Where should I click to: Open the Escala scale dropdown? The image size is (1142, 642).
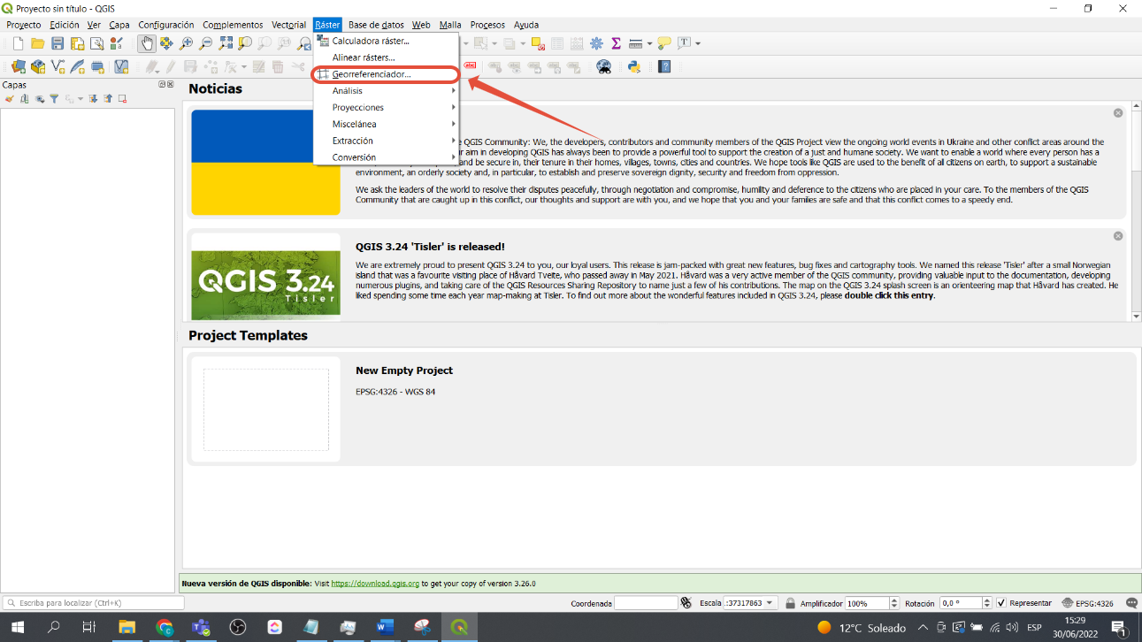pos(769,603)
